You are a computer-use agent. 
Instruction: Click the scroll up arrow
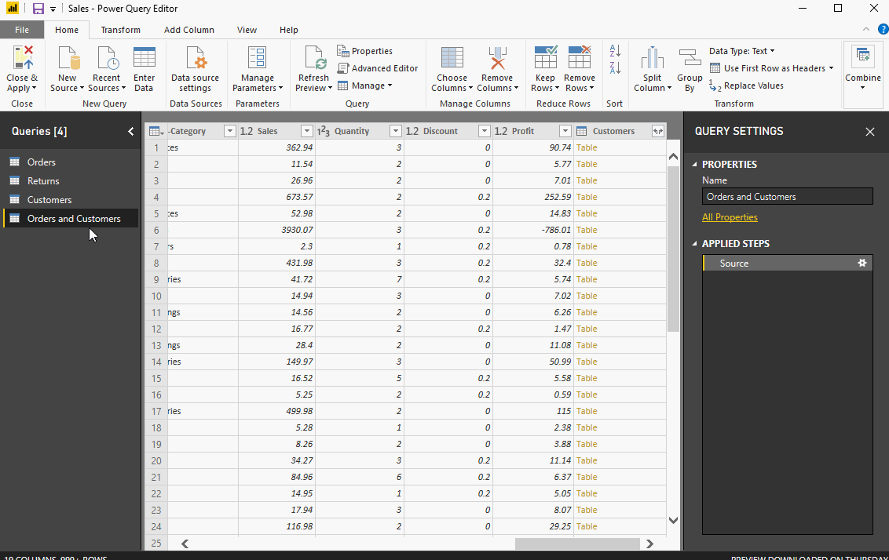pyautogui.click(x=673, y=157)
